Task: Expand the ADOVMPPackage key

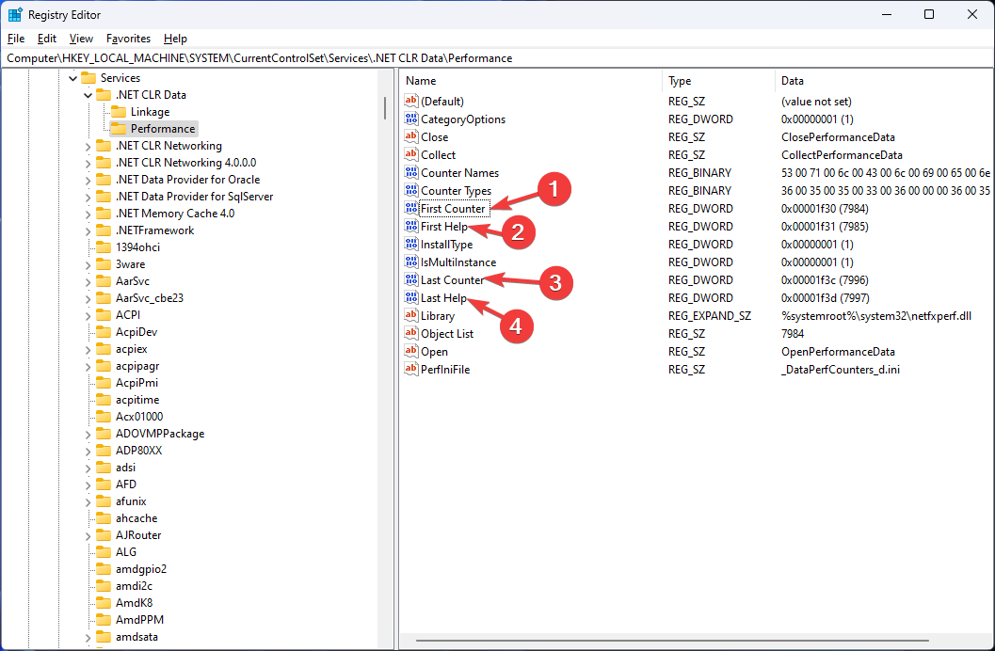Action: tap(88, 435)
